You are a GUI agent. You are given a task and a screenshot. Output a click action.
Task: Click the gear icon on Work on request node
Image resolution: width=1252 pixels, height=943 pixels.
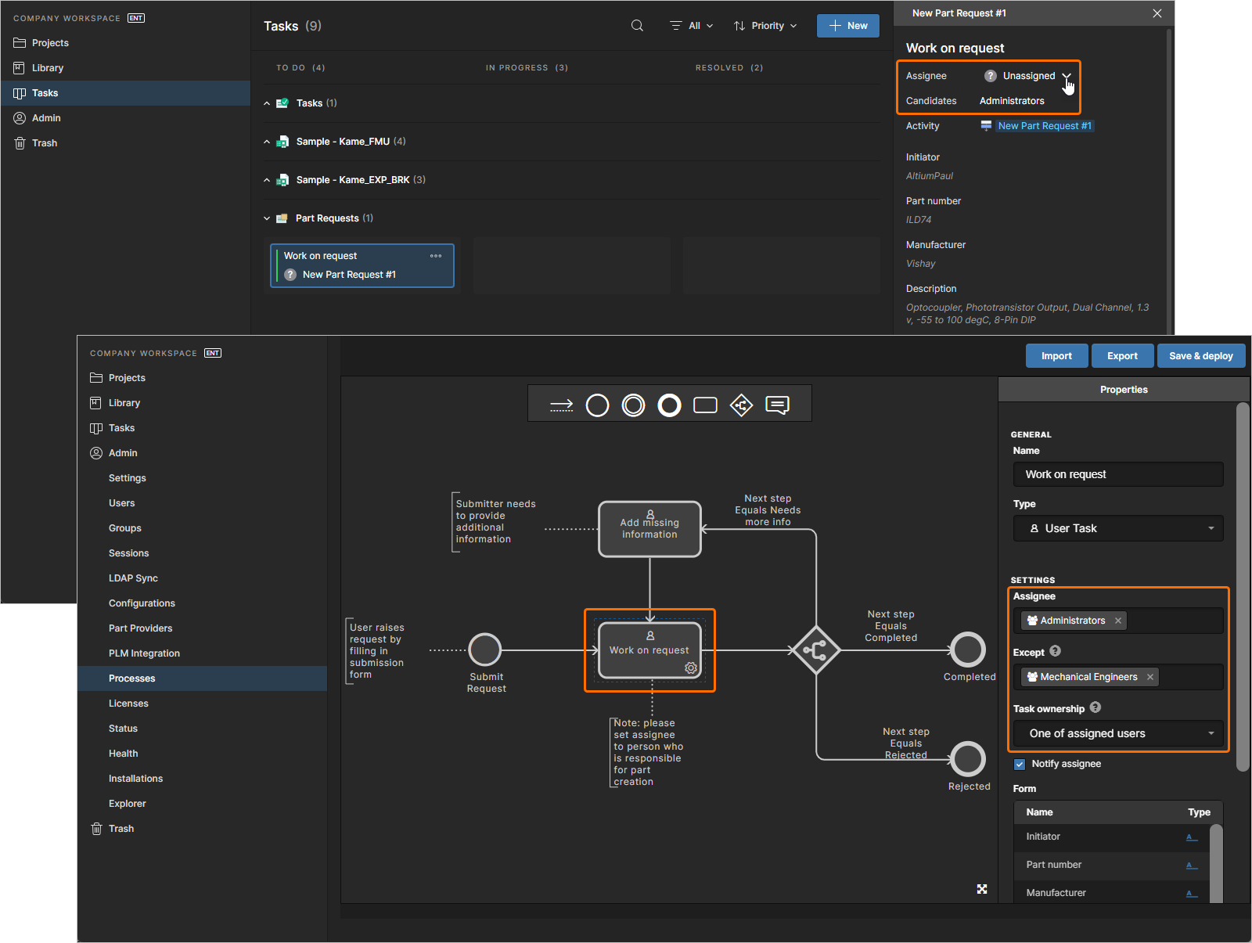pyautogui.click(x=690, y=668)
